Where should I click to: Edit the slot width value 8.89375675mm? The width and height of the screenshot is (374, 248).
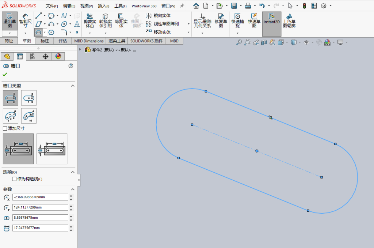pos(40,218)
